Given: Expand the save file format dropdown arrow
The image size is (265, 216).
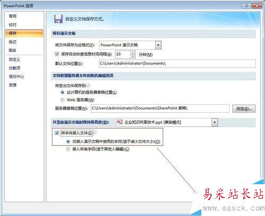Looking at the screenshot, I should 158,45.
